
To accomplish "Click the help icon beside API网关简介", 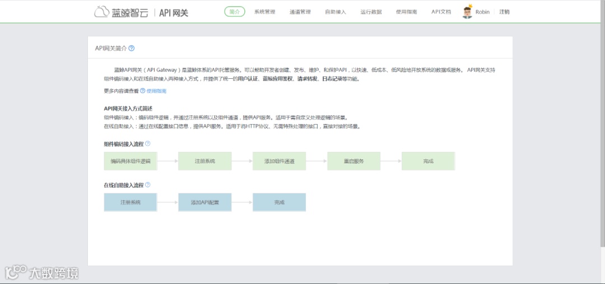I will tap(132, 48).
